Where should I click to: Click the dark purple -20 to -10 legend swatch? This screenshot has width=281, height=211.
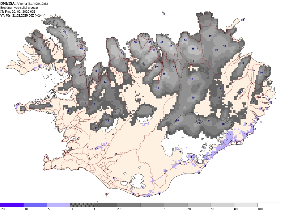click(12, 205)
